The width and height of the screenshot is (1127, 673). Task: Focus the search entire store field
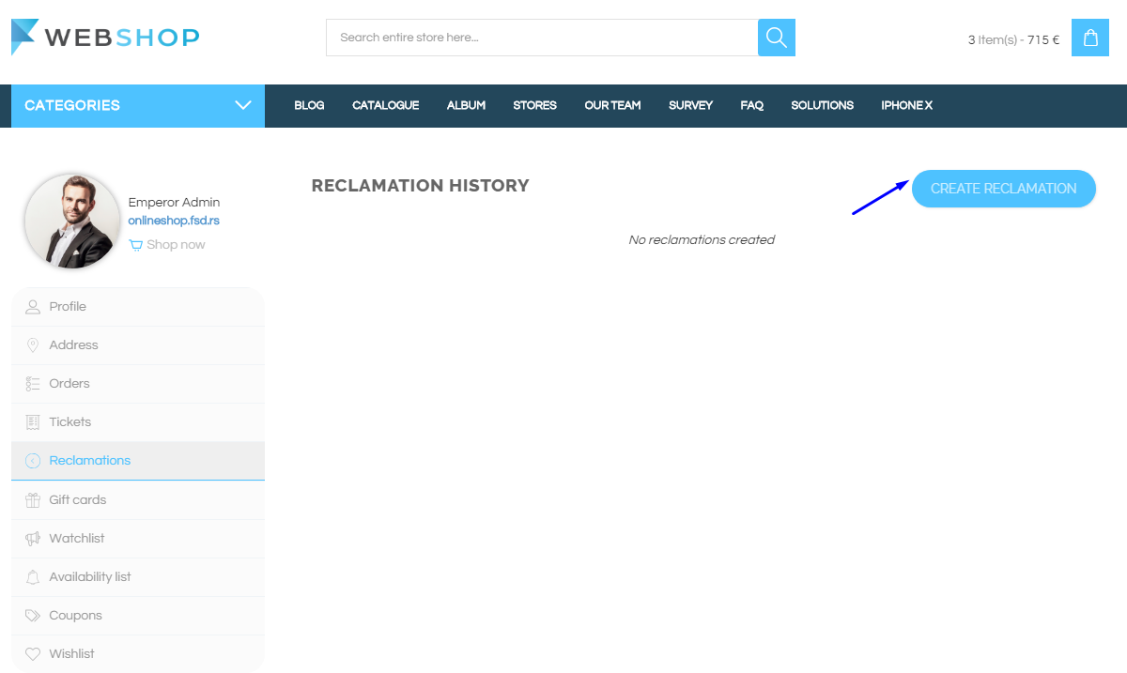point(542,38)
